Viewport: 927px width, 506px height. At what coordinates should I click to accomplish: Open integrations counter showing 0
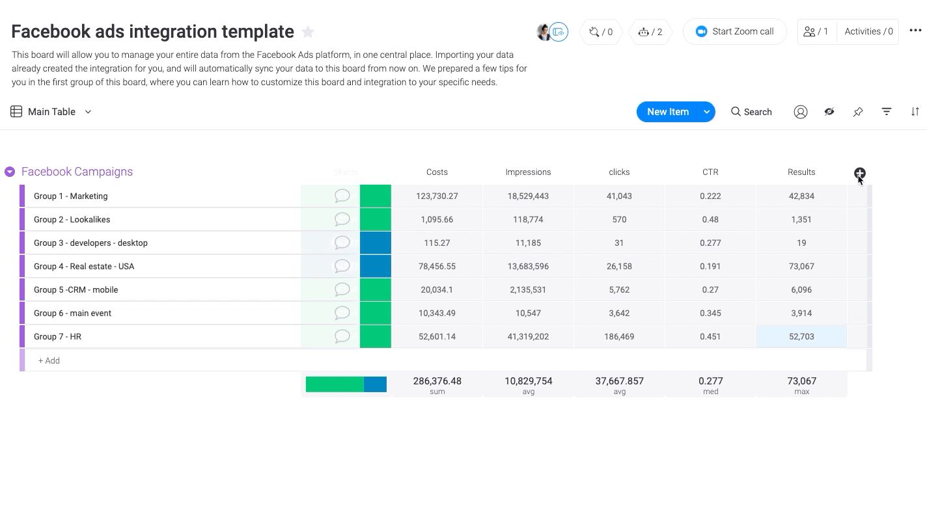pyautogui.click(x=601, y=31)
